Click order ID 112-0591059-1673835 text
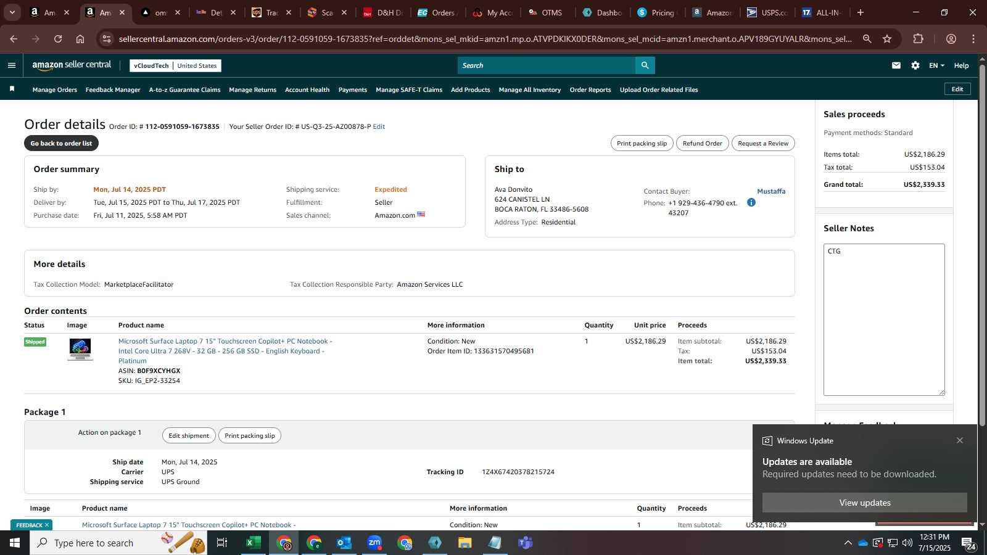 pyautogui.click(x=182, y=126)
